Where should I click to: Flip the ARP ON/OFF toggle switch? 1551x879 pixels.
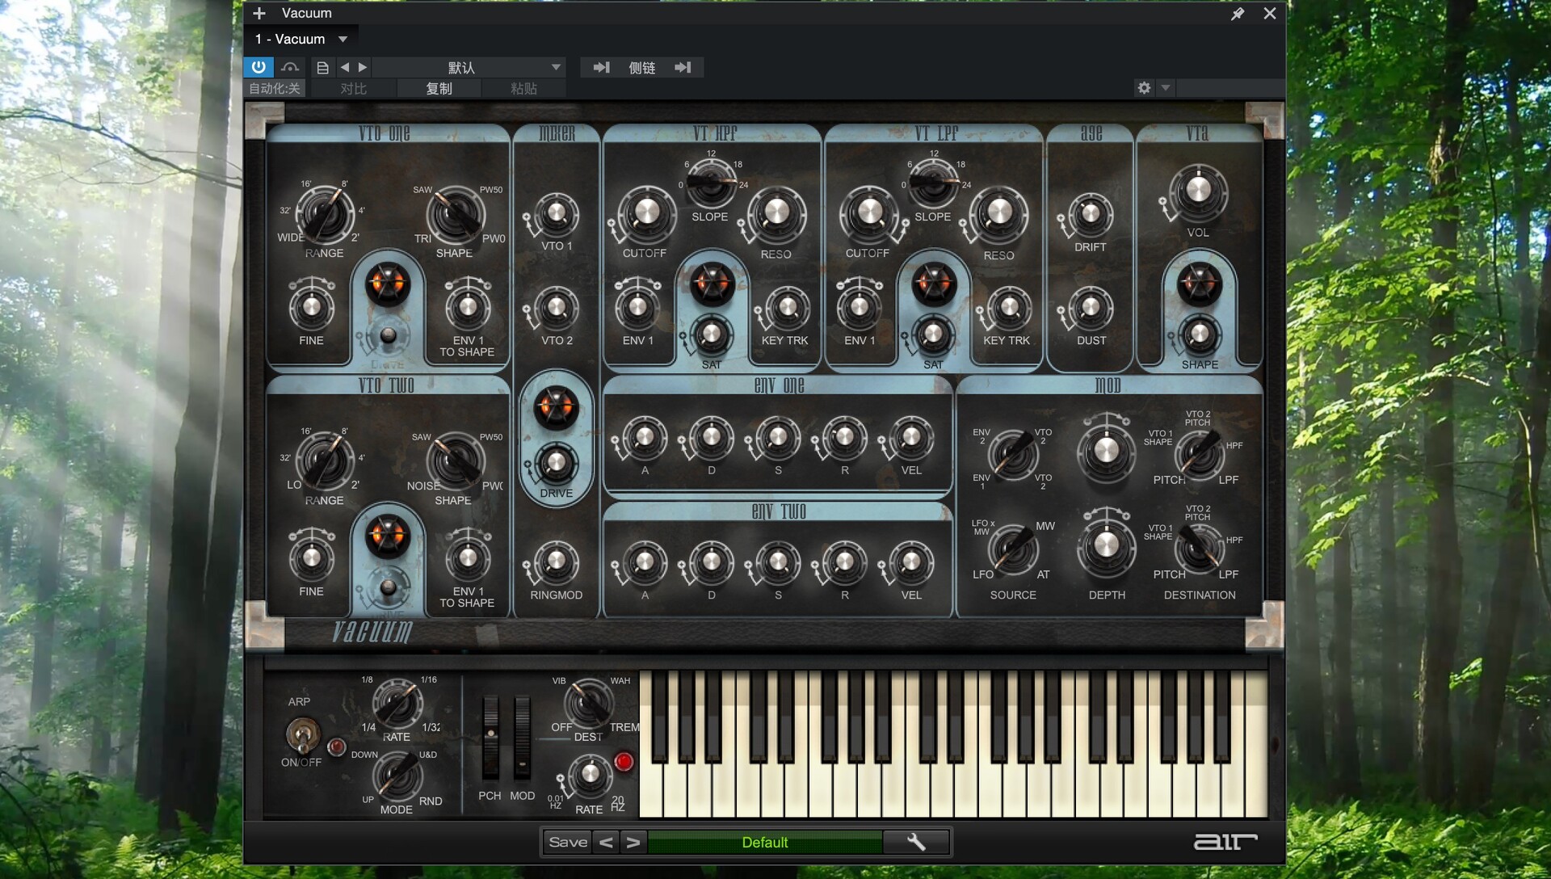pyautogui.click(x=301, y=735)
